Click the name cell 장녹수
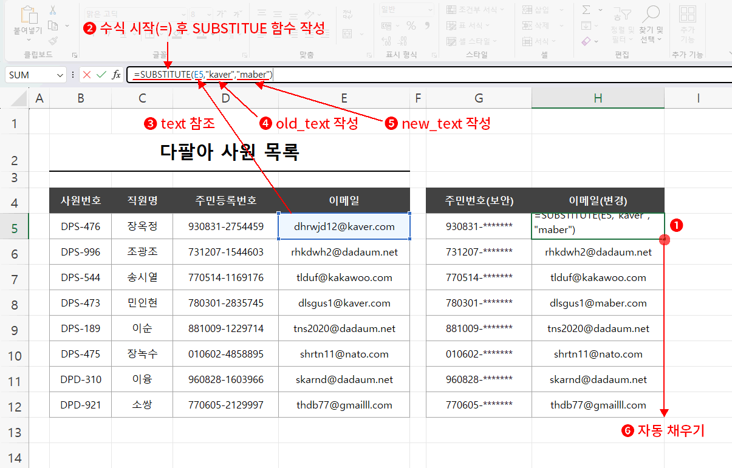Screen dimensions: 732x468 click(142, 354)
